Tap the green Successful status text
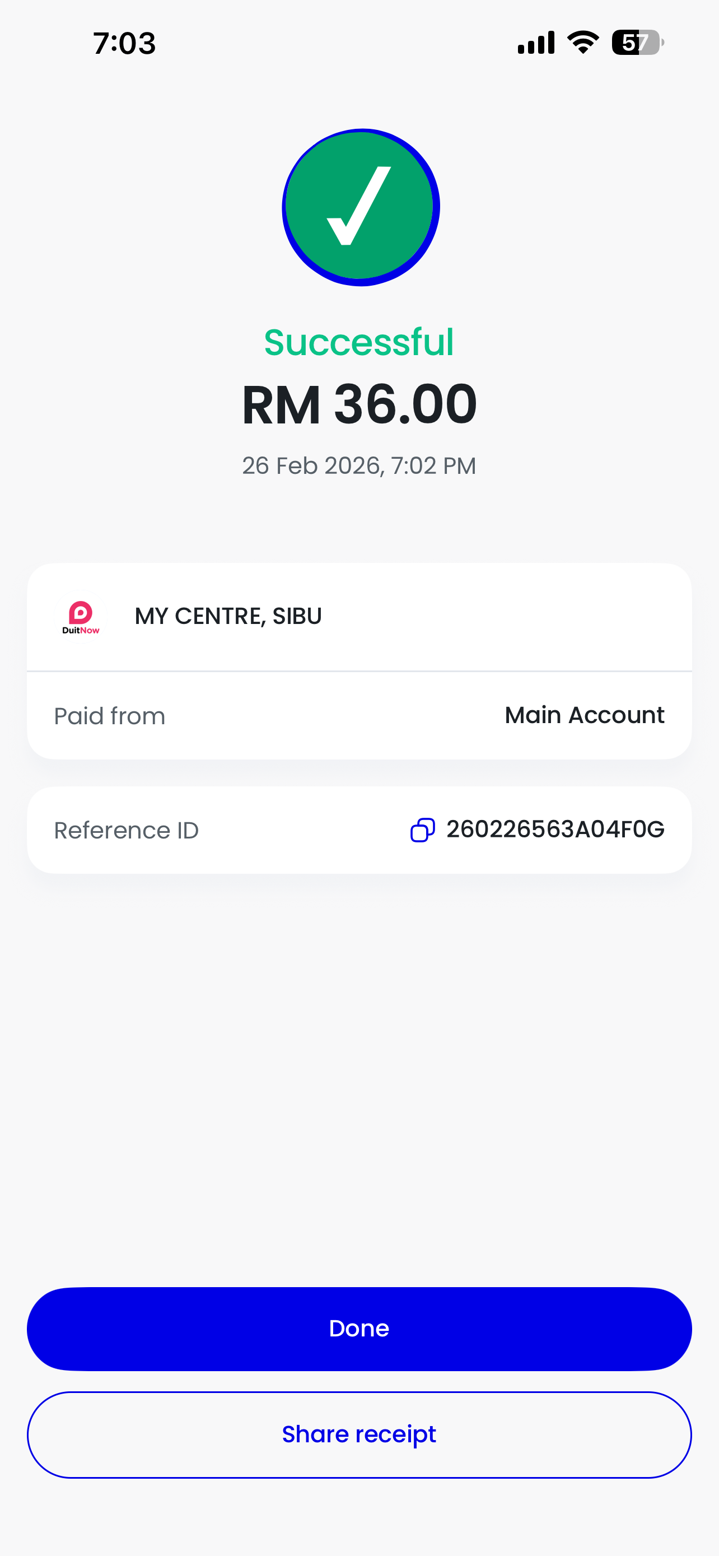 359,342
